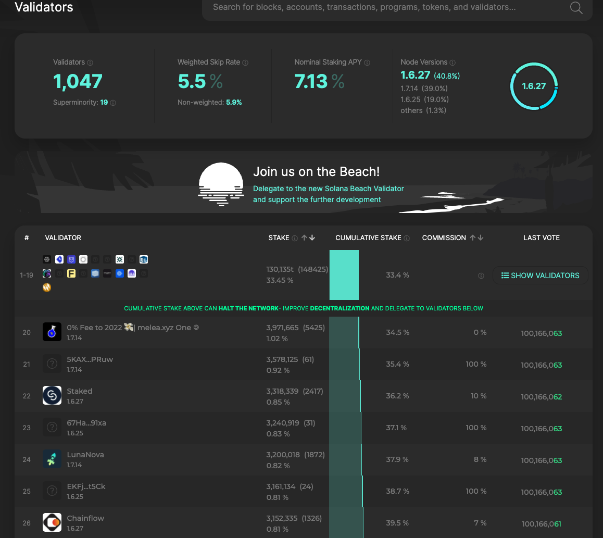Click the white icon with blue diamond
The image size is (603, 538).
point(59,259)
